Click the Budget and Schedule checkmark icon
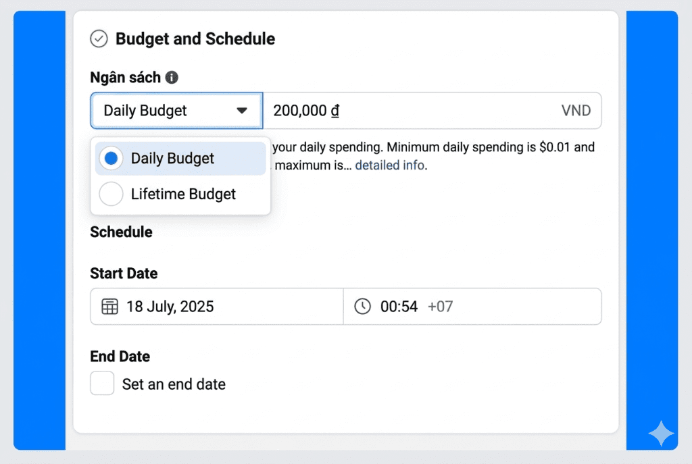 (x=99, y=38)
